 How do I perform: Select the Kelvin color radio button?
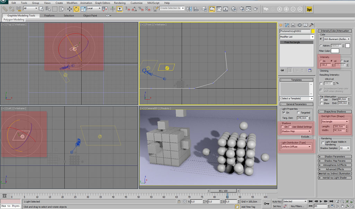click(x=321, y=45)
